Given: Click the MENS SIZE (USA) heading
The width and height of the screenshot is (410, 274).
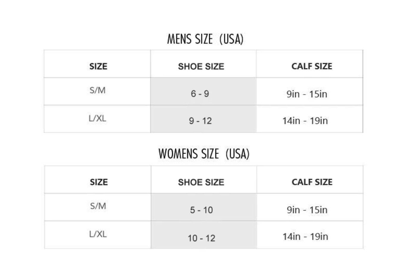Looking at the screenshot, I should 205,39.
